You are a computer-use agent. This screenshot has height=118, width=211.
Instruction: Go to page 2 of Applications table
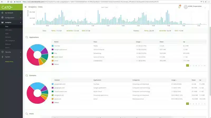tap(190, 66)
